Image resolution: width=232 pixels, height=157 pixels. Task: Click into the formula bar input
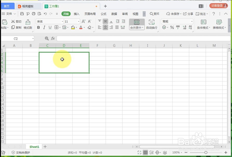coord(143,39)
